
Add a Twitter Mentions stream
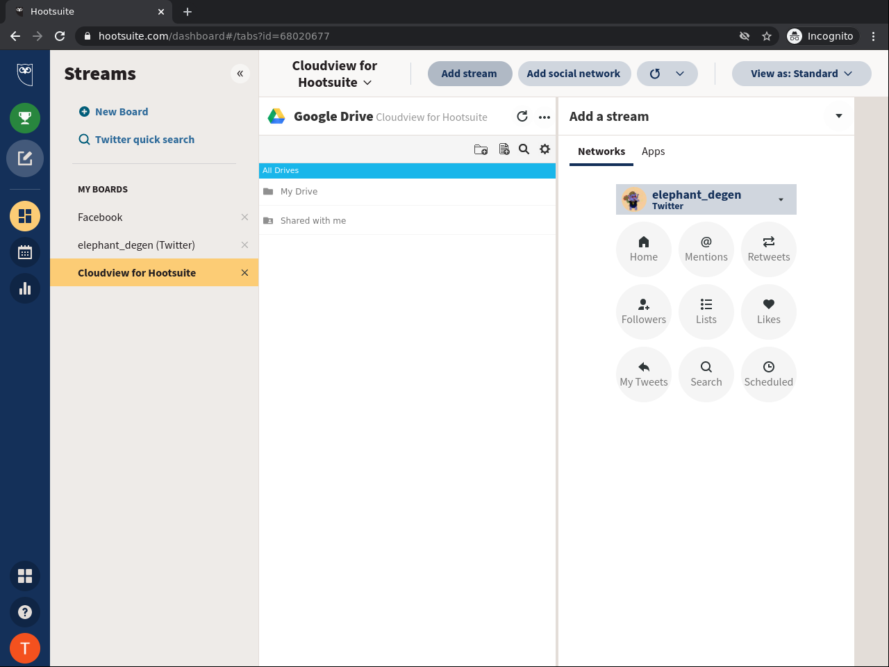tap(706, 249)
